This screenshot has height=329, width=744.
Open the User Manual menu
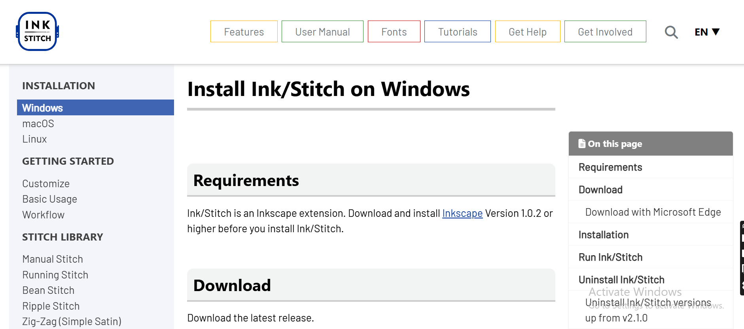(322, 32)
